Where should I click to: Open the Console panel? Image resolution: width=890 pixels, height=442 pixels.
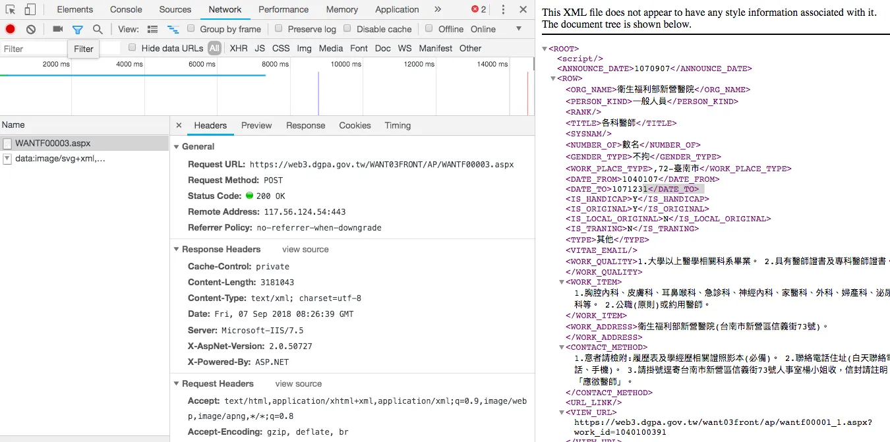pyautogui.click(x=125, y=9)
